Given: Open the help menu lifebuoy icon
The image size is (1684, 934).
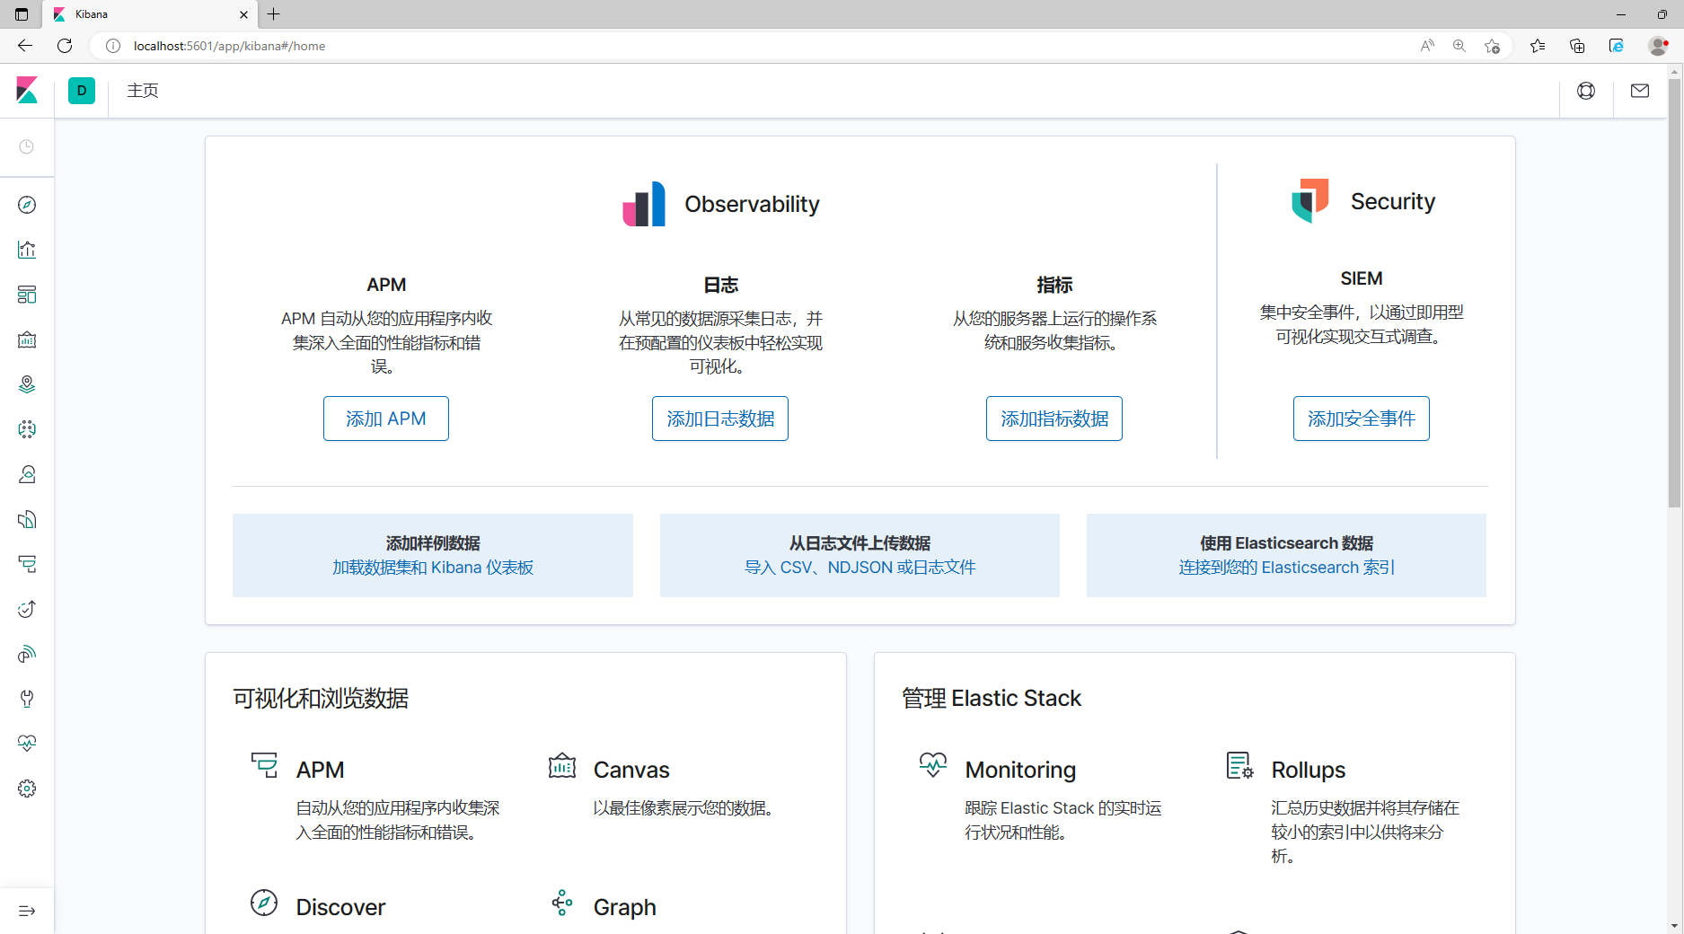Looking at the screenshot, I should pos(1586,91).
